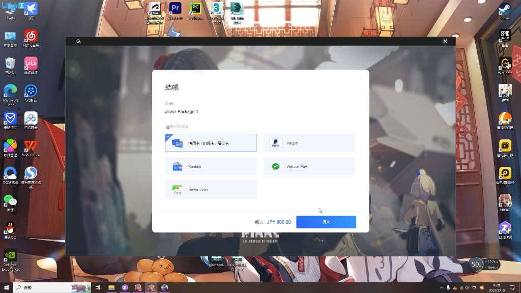
Task: Open the 3ds Max 2020 shortcut
Action: pyautogui.click(x=216, y=9)
